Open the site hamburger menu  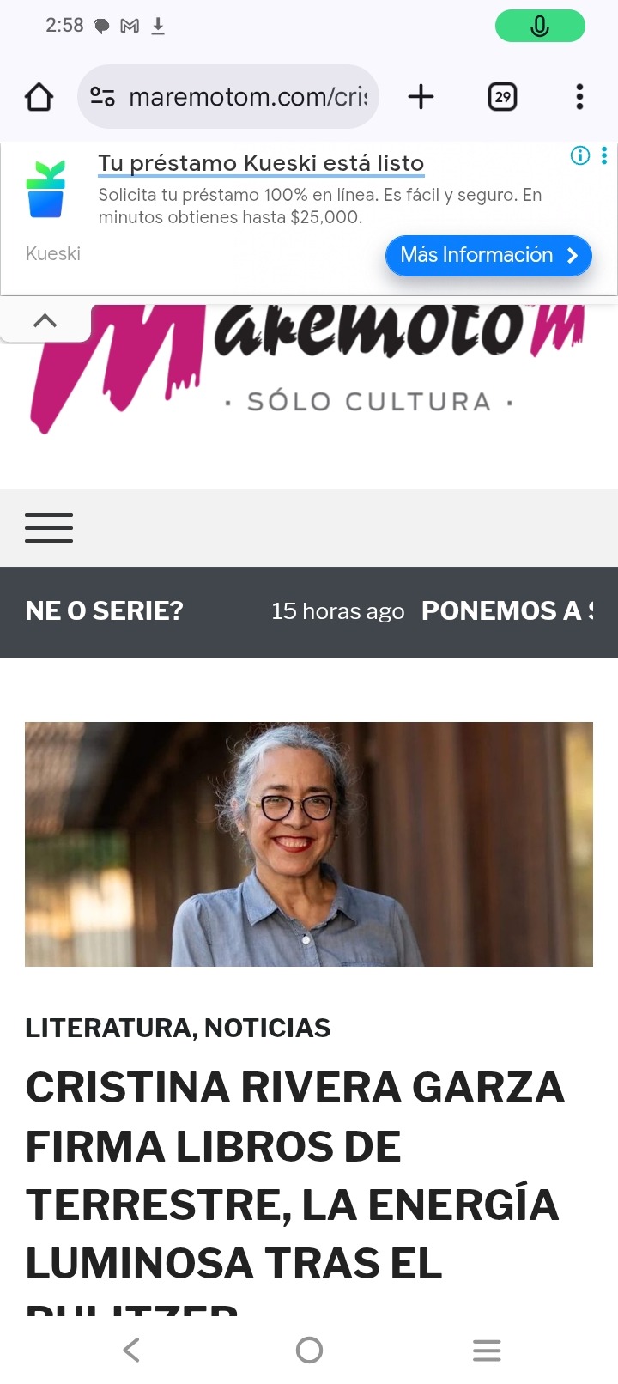tap(49, 527)
